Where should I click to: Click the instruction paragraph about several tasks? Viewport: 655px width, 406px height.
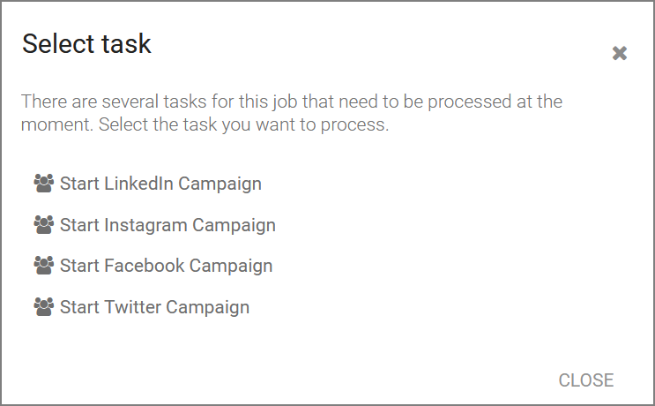coord(292,113)
